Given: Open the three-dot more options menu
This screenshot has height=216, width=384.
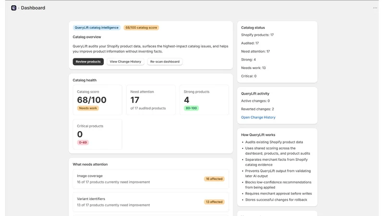Looking at the screenshot, I should (x=375, y=8).
